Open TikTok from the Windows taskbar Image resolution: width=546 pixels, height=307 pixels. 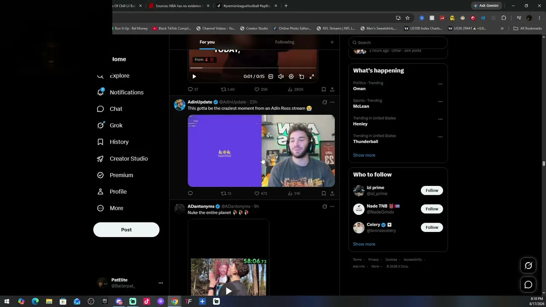click(x=147, y=301)
